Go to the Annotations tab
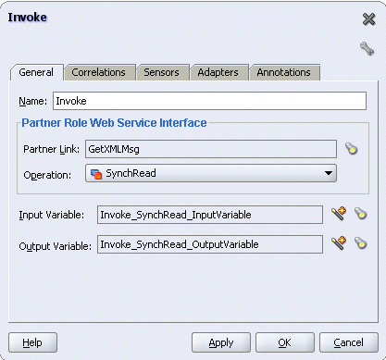This screenshot has width=386, height=360. (x=284, y=72)
